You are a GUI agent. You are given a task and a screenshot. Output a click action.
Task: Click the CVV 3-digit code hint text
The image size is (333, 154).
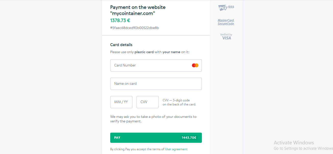[x=179, y=102]
